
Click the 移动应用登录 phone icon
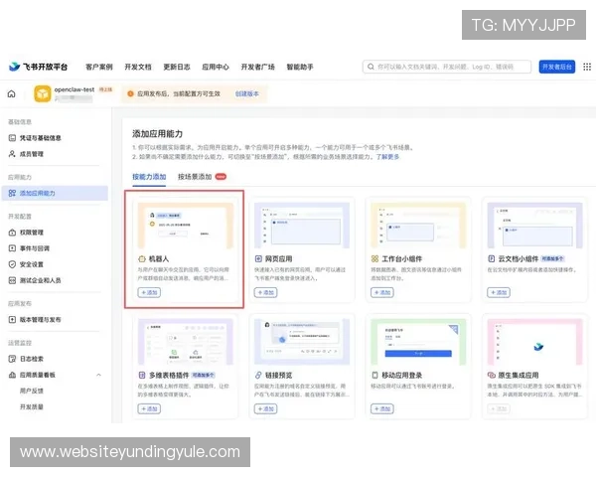(374, 376)
